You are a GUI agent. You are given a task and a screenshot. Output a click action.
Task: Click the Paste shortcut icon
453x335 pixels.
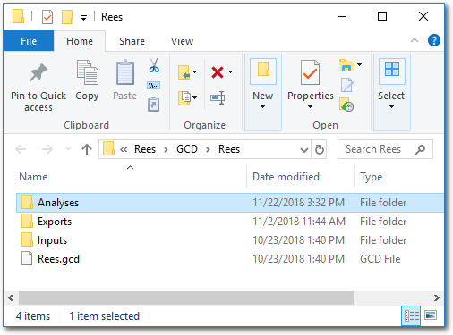pos(153,105)
